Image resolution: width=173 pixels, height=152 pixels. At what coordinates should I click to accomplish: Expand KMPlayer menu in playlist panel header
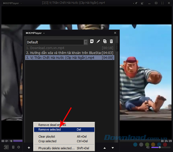35,33
